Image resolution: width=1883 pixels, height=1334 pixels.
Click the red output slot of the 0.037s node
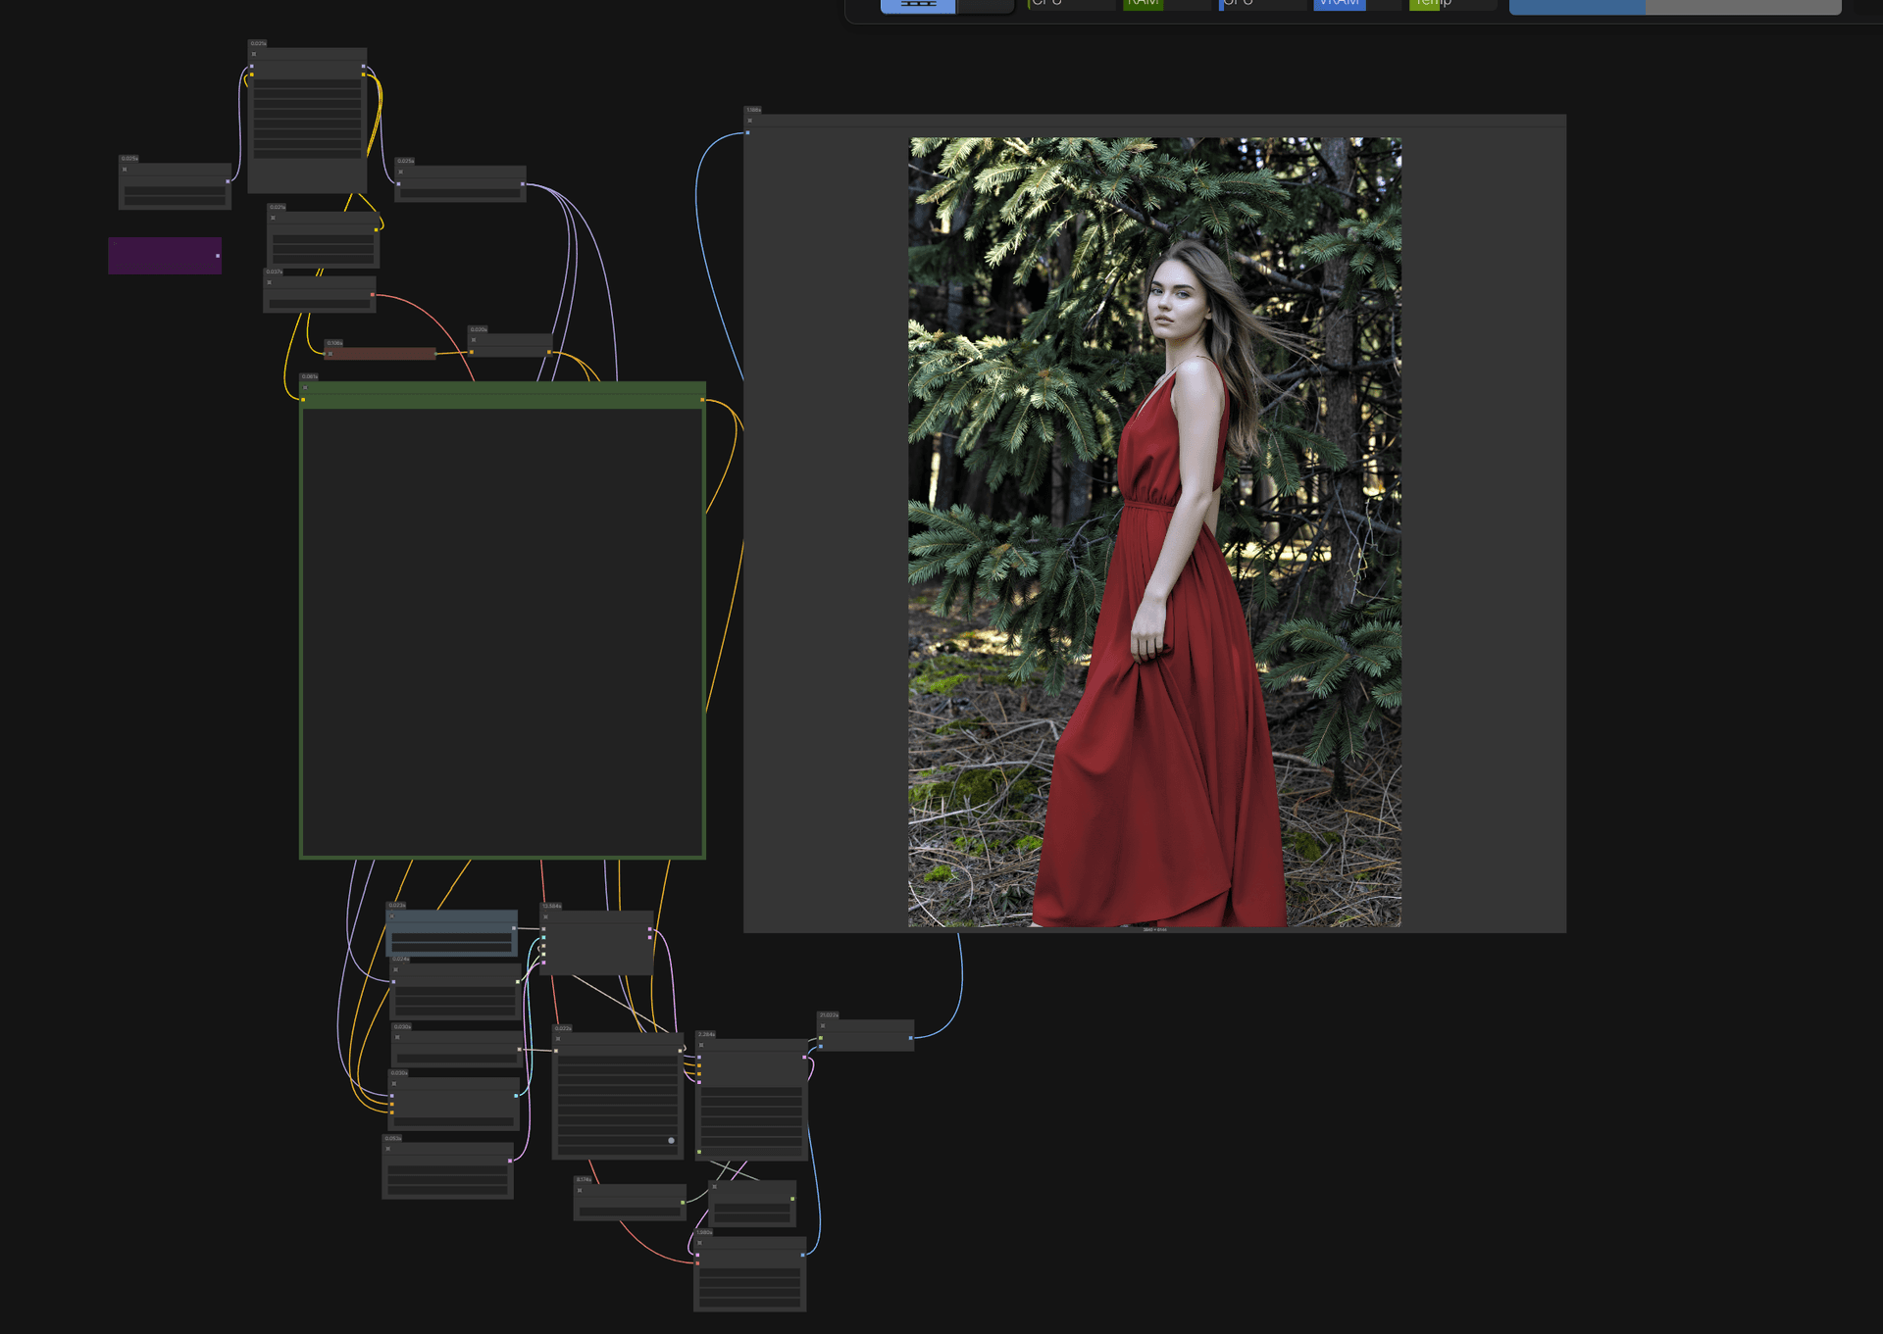pos(372,295)
